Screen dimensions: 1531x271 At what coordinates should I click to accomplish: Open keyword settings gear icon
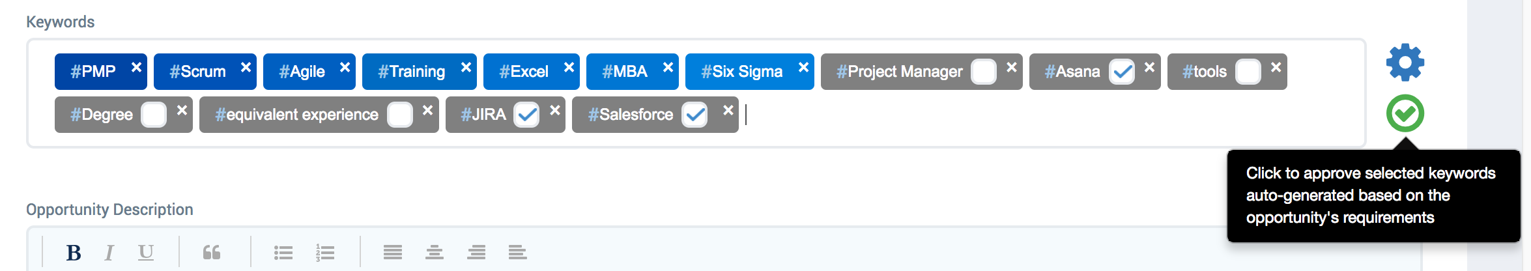tap(1405, 63)
